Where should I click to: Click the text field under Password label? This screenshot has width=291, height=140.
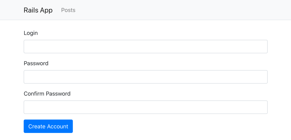(x=145, y=77)
